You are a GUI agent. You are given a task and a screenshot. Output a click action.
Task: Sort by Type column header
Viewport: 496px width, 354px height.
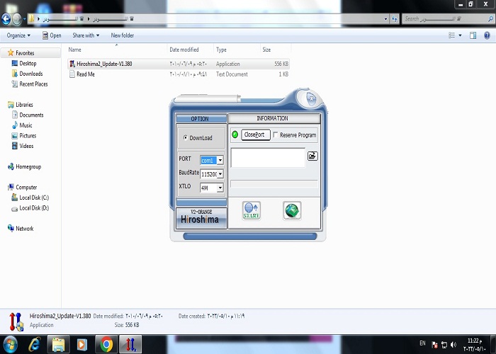(237, 50)
